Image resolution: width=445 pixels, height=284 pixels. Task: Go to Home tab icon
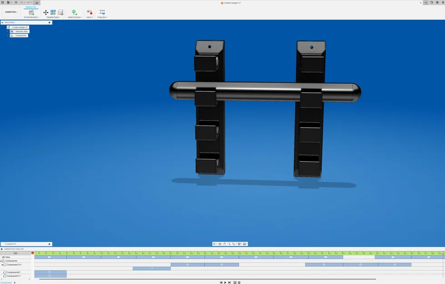pyautogui.click(x=37, y=3)
